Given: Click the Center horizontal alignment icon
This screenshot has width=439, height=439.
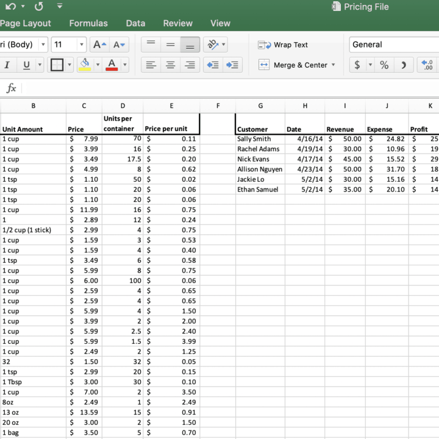Looking at the screenshot, I should pos(171,65).
